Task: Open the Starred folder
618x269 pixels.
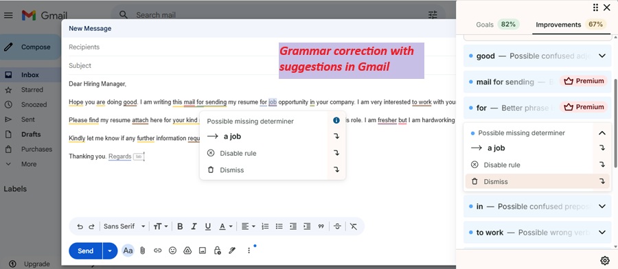Action: (32, 90)
